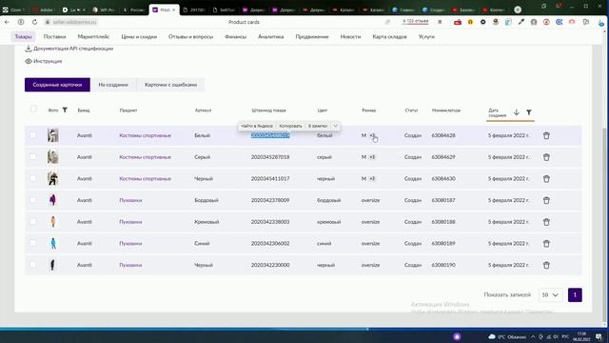Viewport: 609px width, 343px height.
Task: Open the Новости menu
Action: pyautogui.click(x=350, y=36)
